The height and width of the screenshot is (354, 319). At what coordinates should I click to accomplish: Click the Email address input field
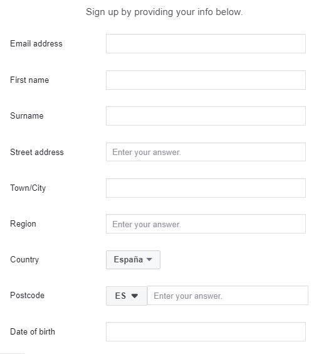tap(206, 43)
